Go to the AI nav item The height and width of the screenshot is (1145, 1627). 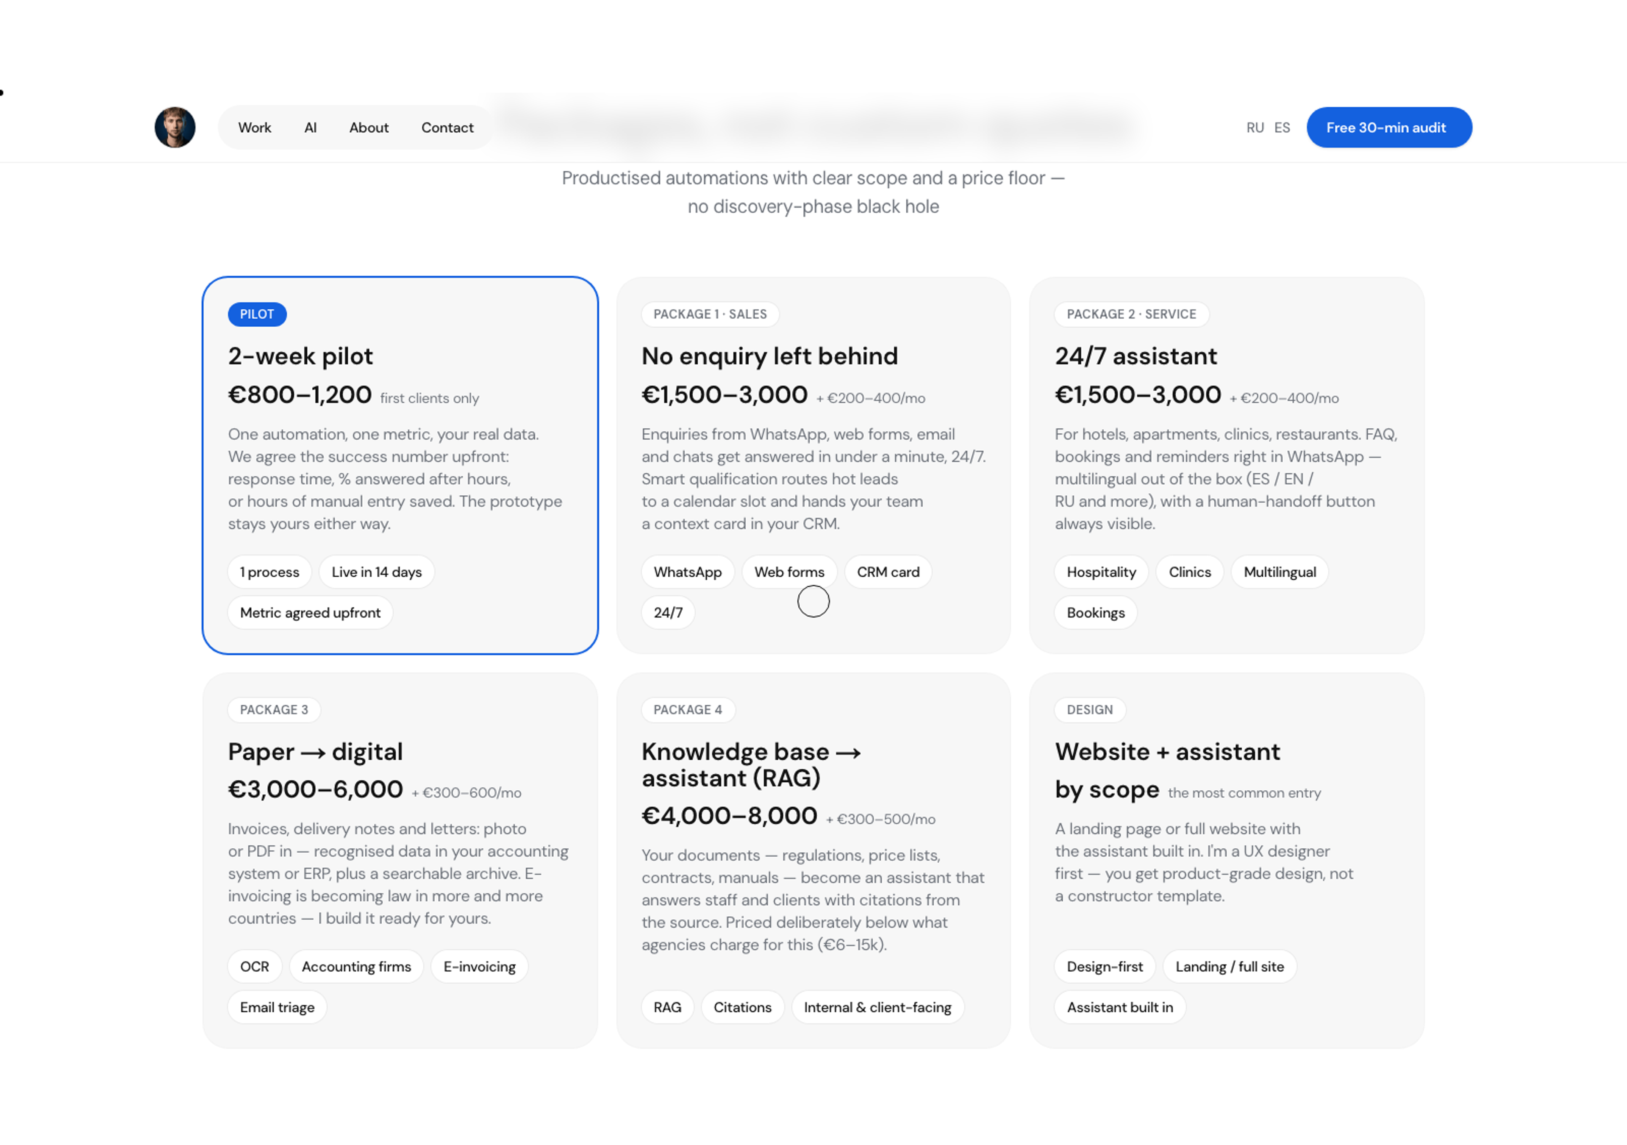coord(311,128)
